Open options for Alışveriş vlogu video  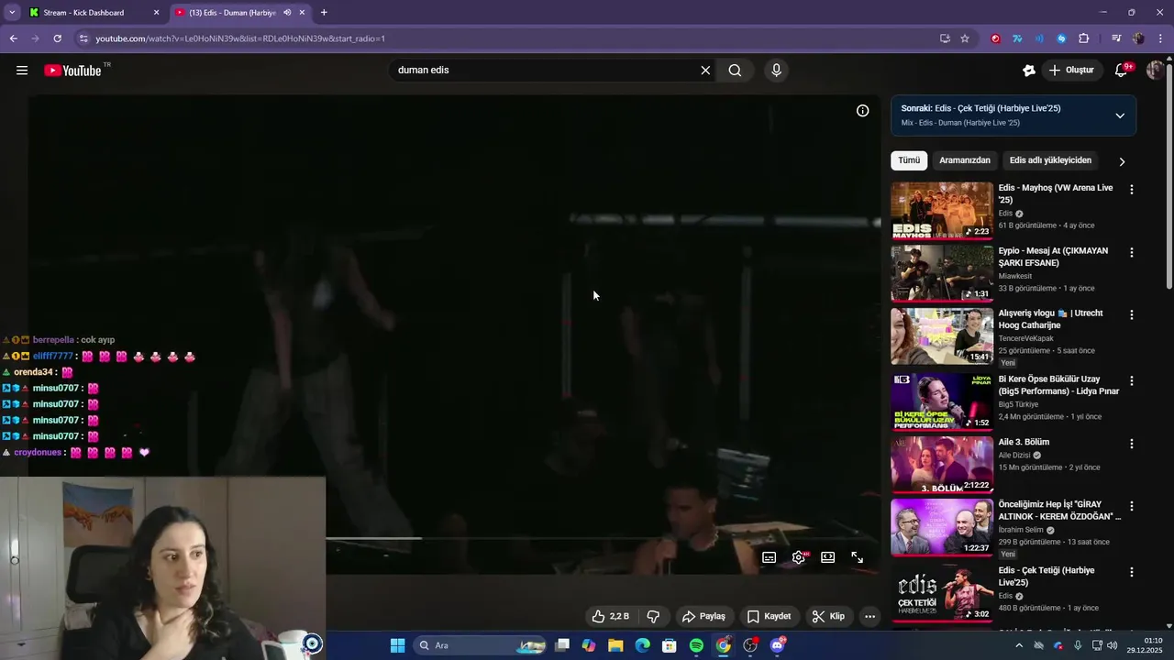click(x=1131, y=314)
